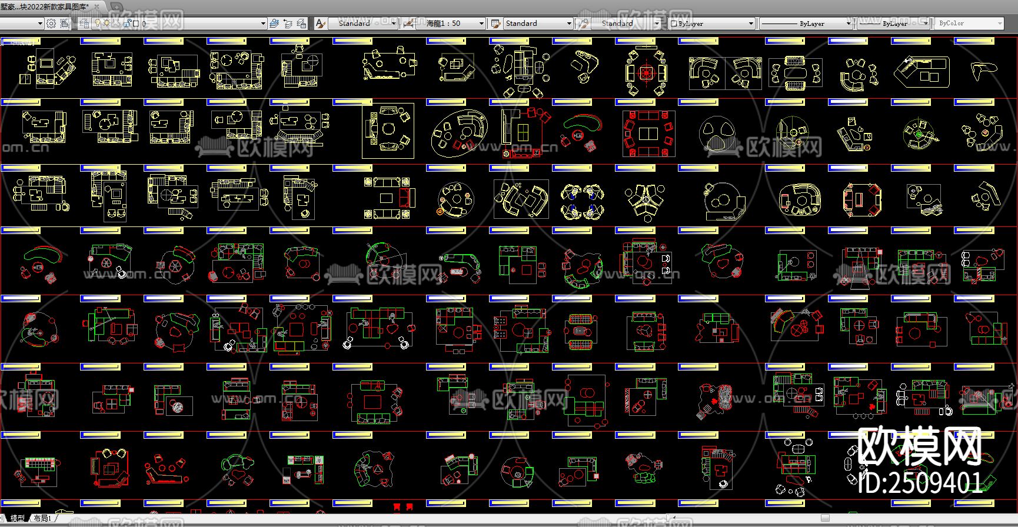Click the Layer Previous icon
Screen dimensions: 1018x527
[288, 24]
